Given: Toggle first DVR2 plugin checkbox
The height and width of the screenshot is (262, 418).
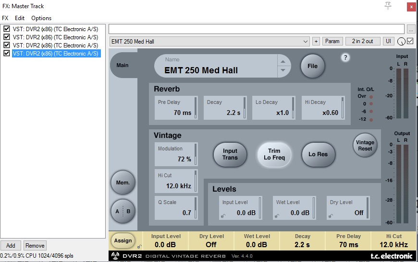Looking at the screenshot, I should [x=7, y=29].
